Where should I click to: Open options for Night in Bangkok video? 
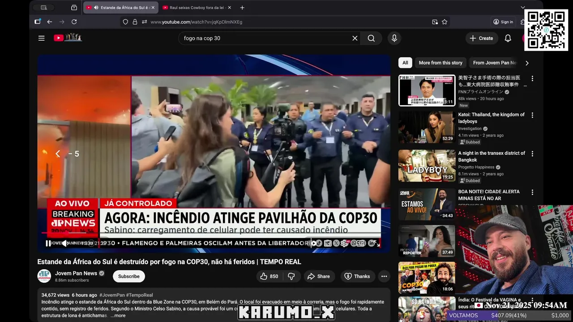(x=532, y=154)
